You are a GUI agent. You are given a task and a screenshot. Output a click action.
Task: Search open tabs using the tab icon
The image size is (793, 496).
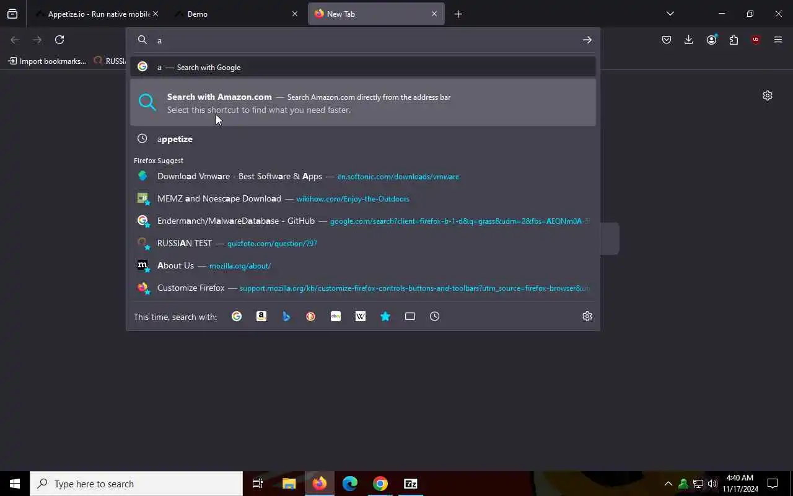tap(410, 316)
